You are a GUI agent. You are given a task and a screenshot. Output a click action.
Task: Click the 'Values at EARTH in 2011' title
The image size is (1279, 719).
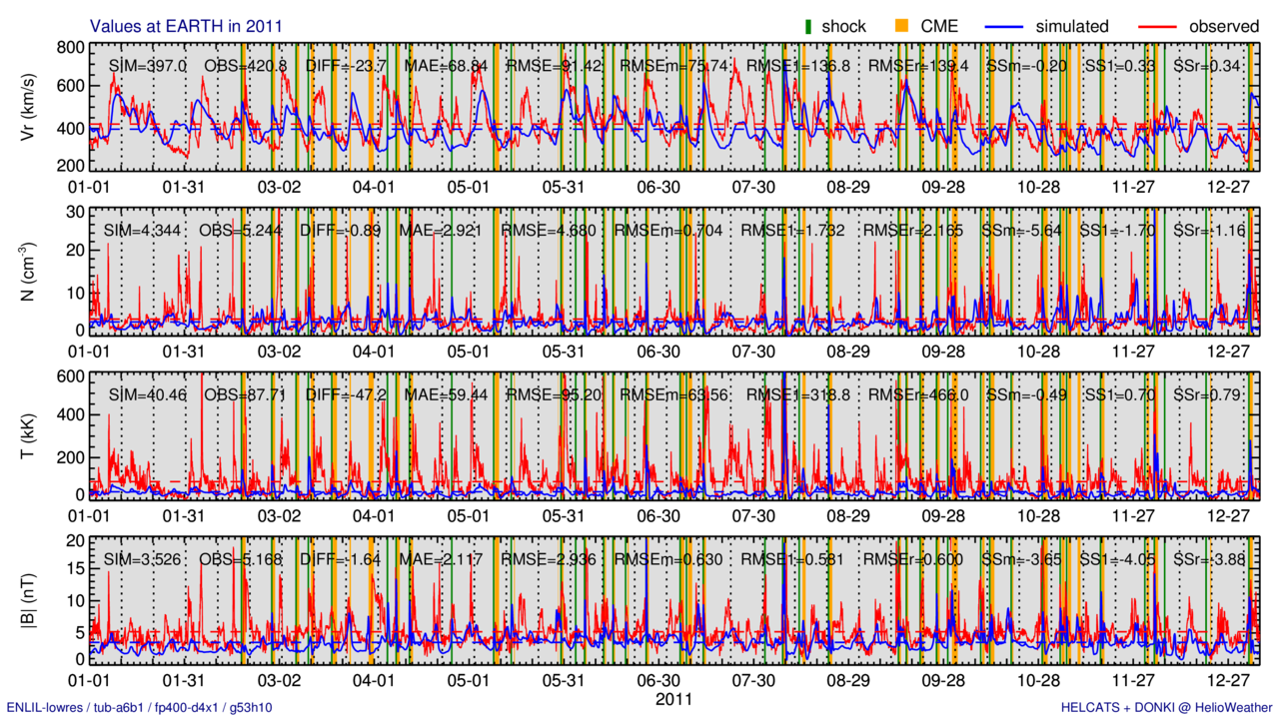tap(186, 26)
